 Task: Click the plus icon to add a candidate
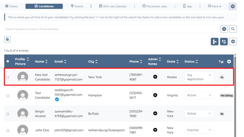point(224,29)
